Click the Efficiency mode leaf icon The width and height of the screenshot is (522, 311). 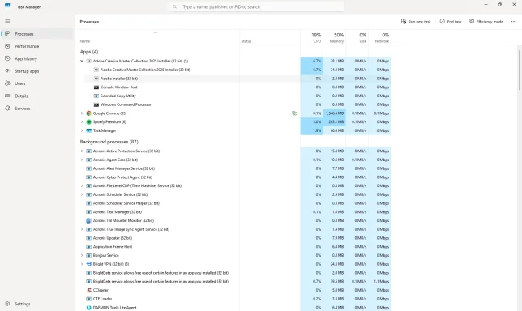(x=472, y=22)
